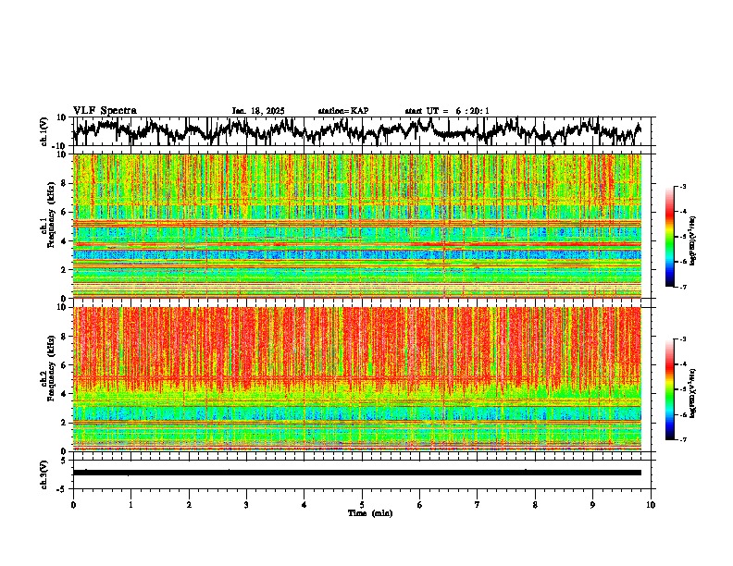The image size is (733, 566).
Task: Click the "4" kHz tick of ch.2 spectrogram
Action: 65,394
